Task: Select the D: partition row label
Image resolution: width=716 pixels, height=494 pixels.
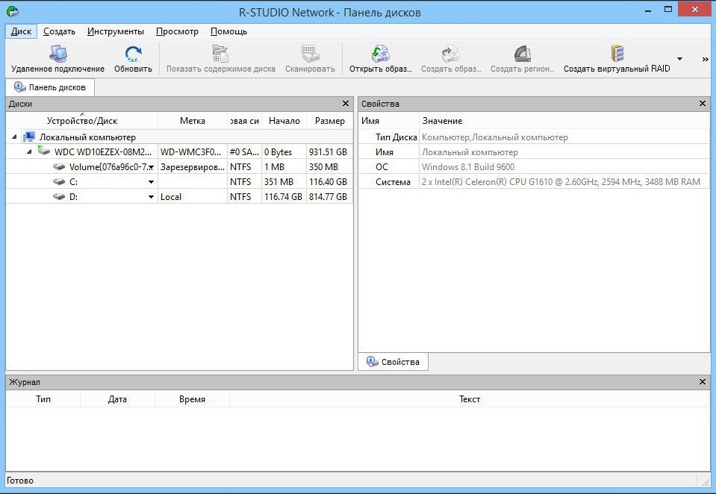Action: click(73, 197)
